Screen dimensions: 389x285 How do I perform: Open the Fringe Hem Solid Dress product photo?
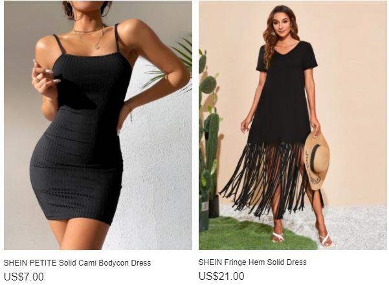tap(293, 125)
